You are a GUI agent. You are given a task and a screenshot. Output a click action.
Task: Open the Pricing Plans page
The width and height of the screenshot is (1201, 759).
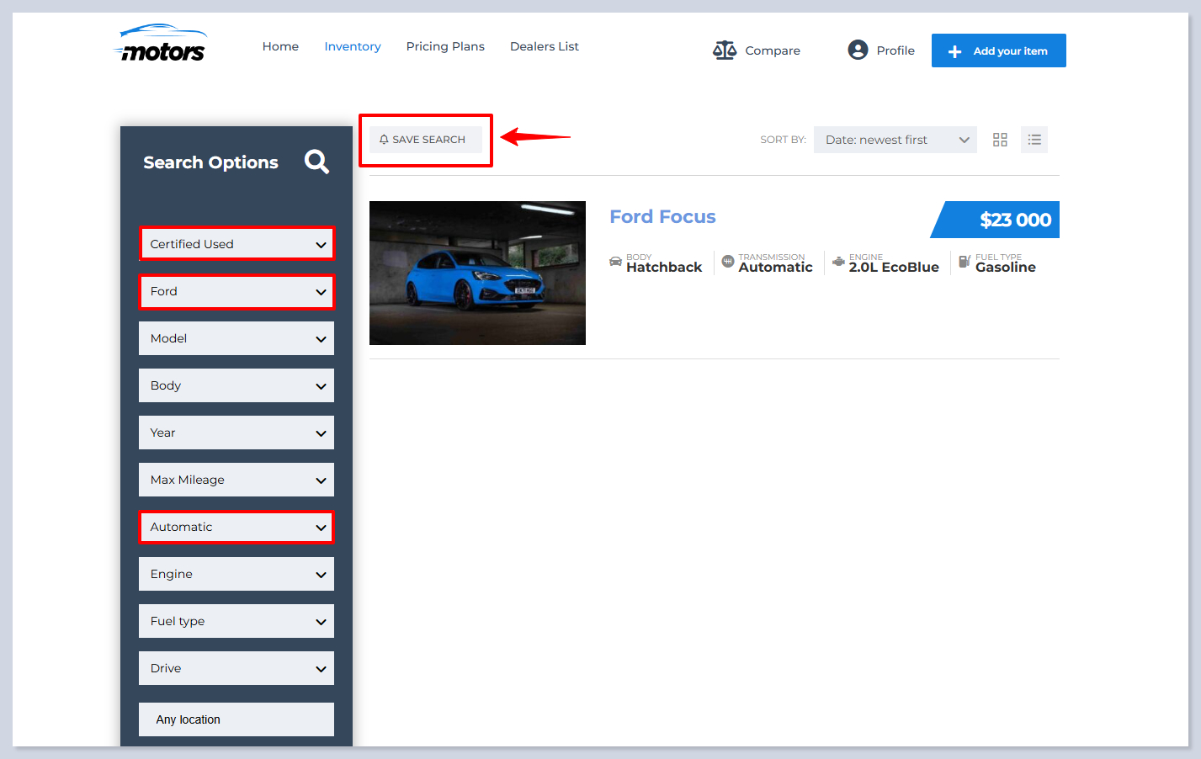click(x=445, y=46)
